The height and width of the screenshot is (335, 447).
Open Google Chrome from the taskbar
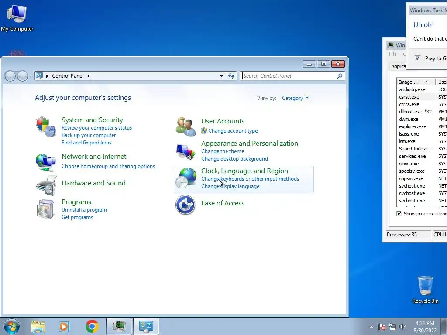point(92,326)
